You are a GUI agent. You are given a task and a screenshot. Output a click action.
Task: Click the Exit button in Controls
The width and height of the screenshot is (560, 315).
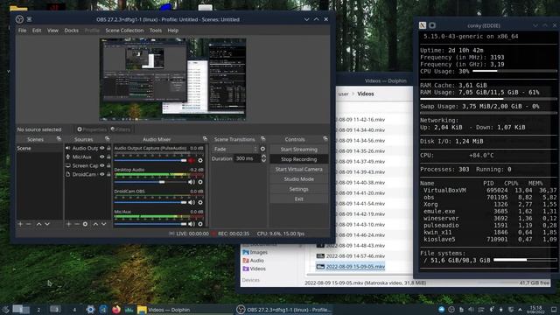(x=299, y=199)
